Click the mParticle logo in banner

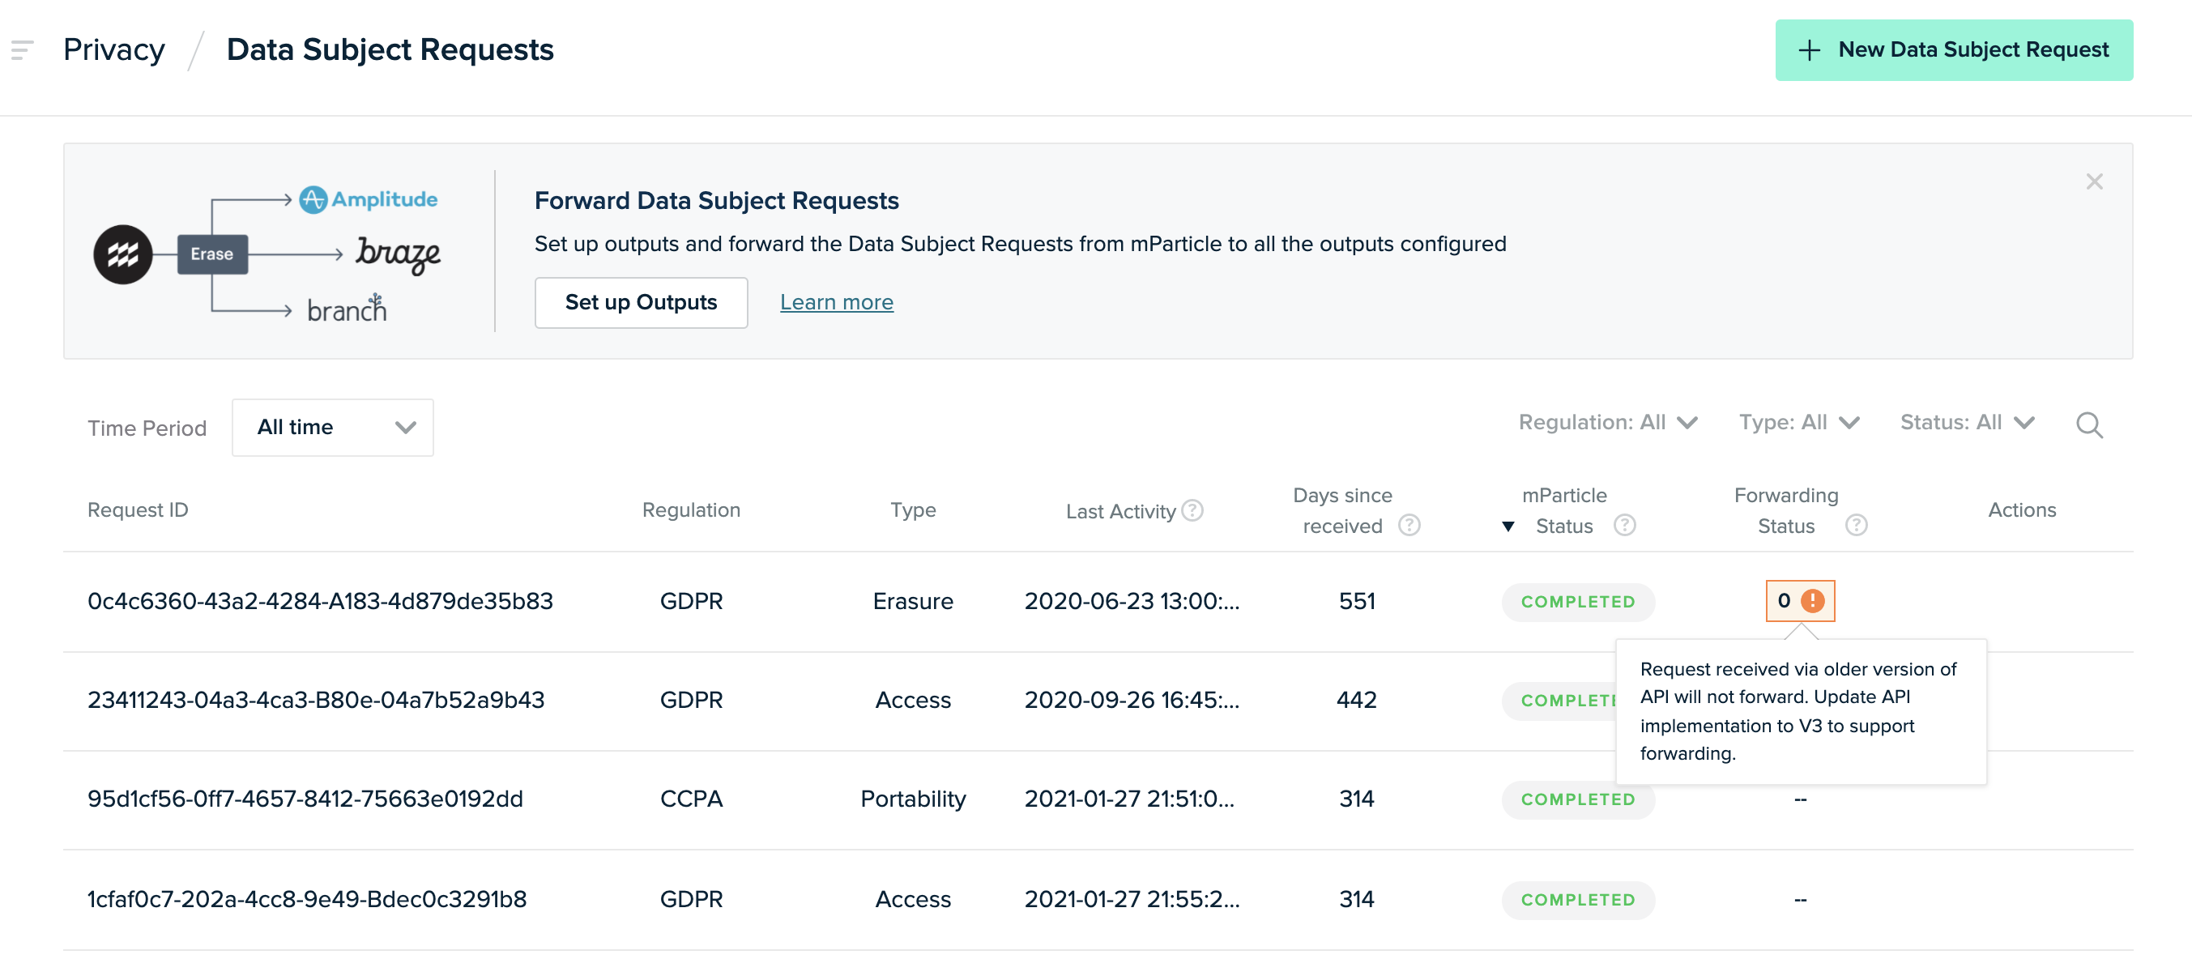click(x=122, y=254)
